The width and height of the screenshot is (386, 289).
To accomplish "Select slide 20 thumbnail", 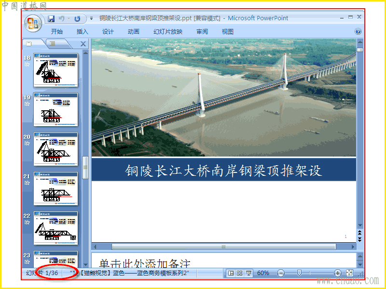I will pos(55,149).
